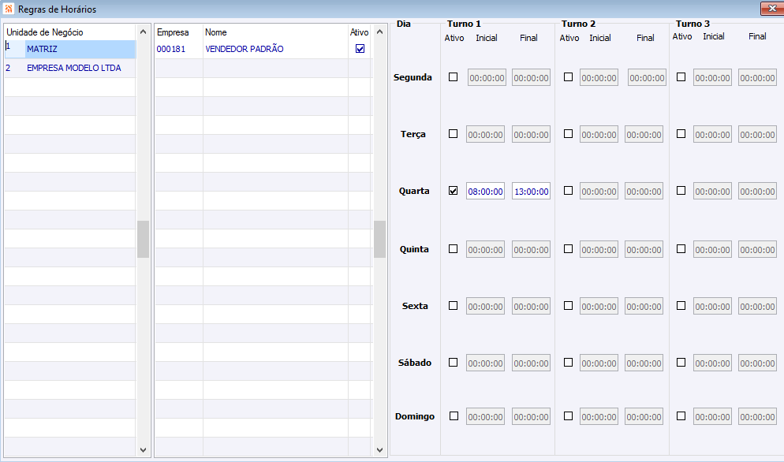This screenshot has width=784, height=462.
Task: Click Quinta Turno 3 Final time field
Action: [757, 250]
